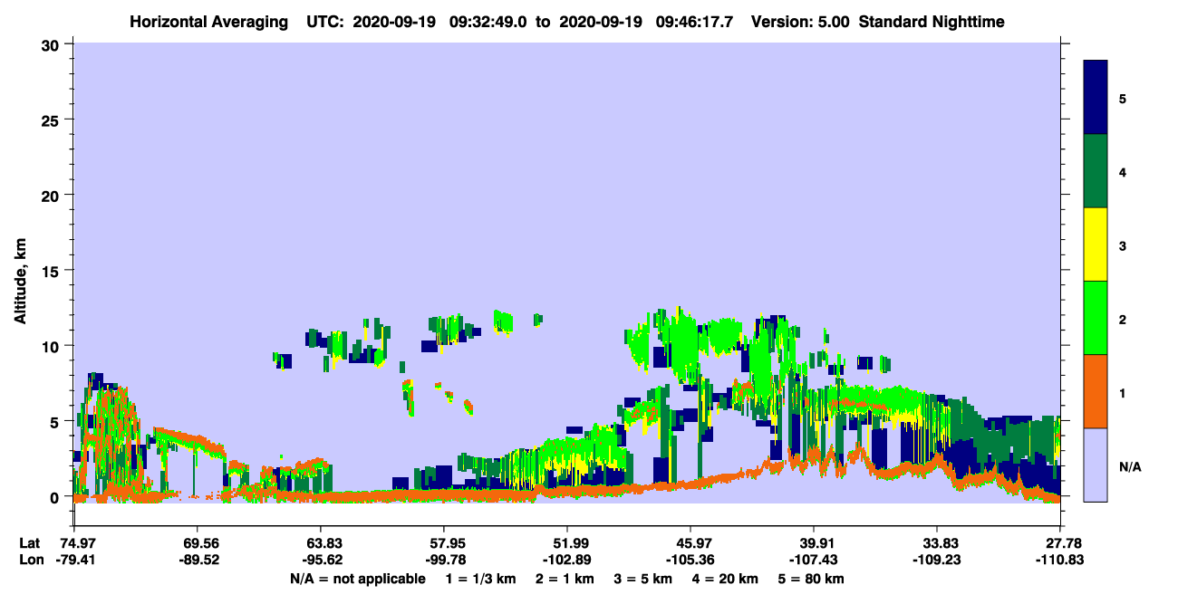This screenshot has width=1178, height=604.
Task: Click longitude value '-102.89'
Action: click(567, 560)
